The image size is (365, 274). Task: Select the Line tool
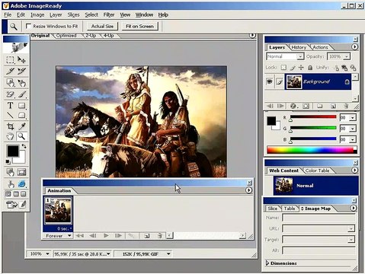coord(10,116)
